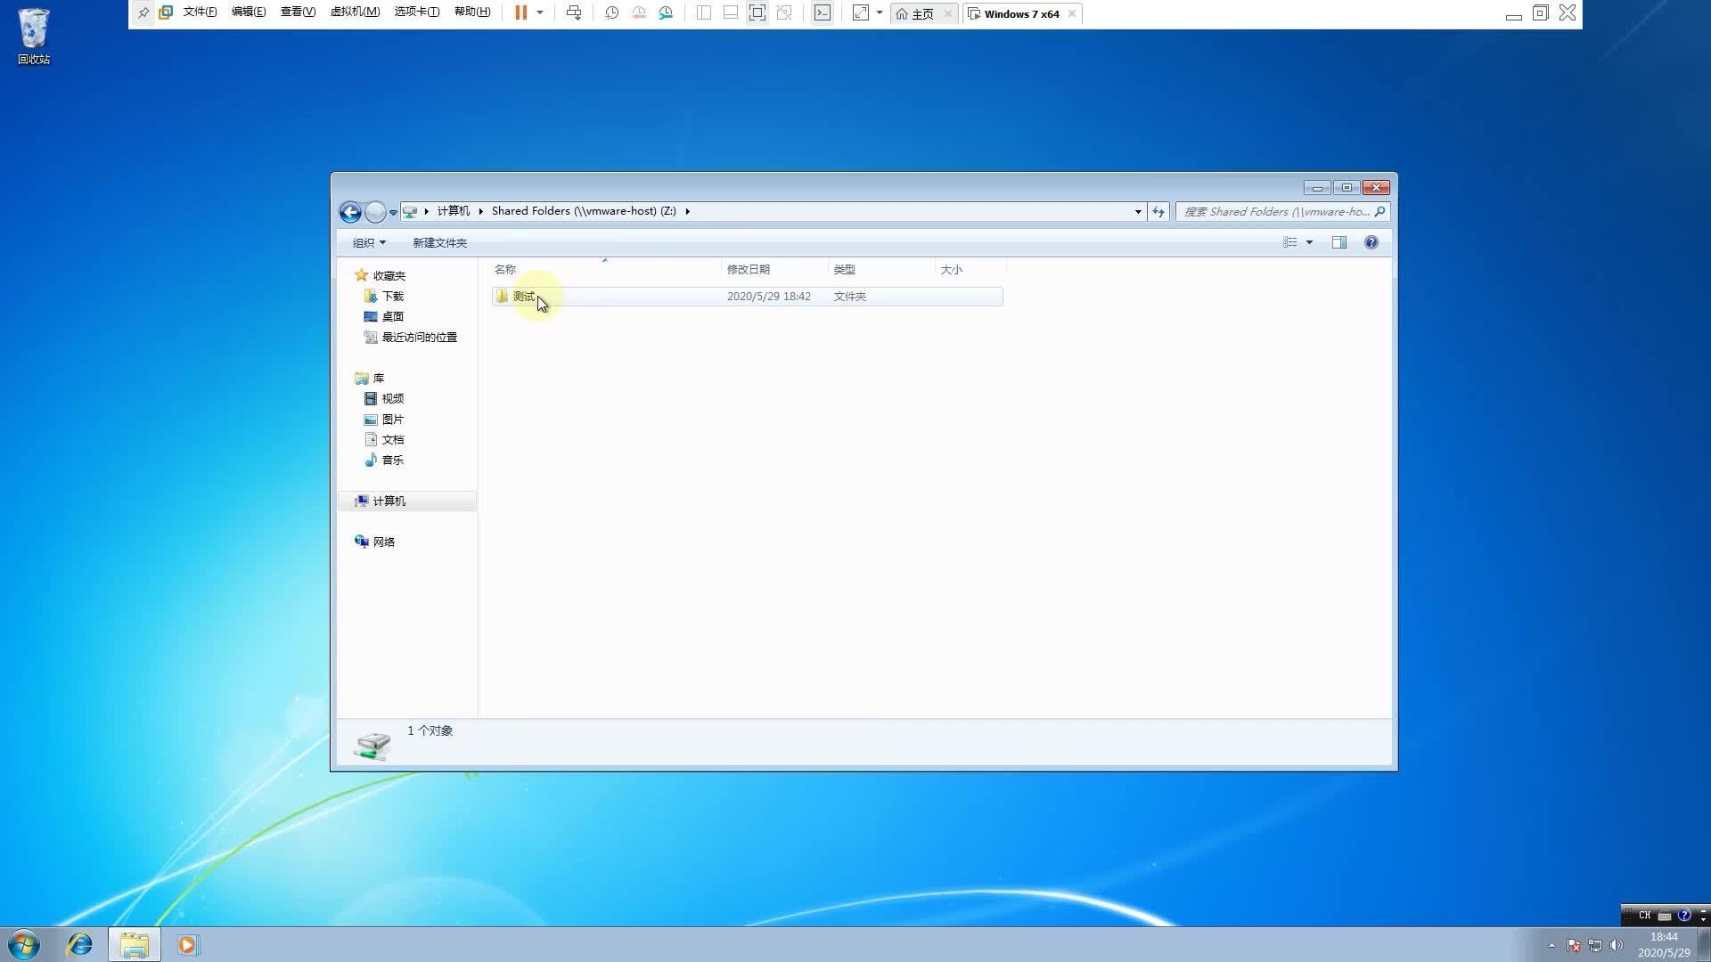1711x962 pixels.
Task: Click 计算机 in the address breadcrumb
Action: point(453,211)
